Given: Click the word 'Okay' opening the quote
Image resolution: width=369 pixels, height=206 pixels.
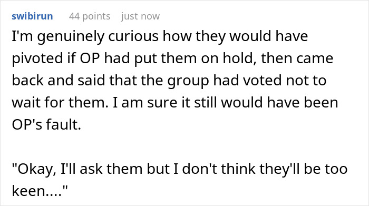Looking at the screenshot, I should click(37, 169).
